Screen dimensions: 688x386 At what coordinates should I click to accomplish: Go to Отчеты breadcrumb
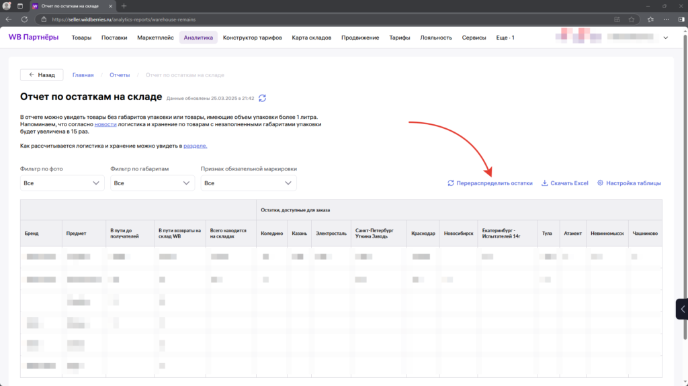pos(120,75)
